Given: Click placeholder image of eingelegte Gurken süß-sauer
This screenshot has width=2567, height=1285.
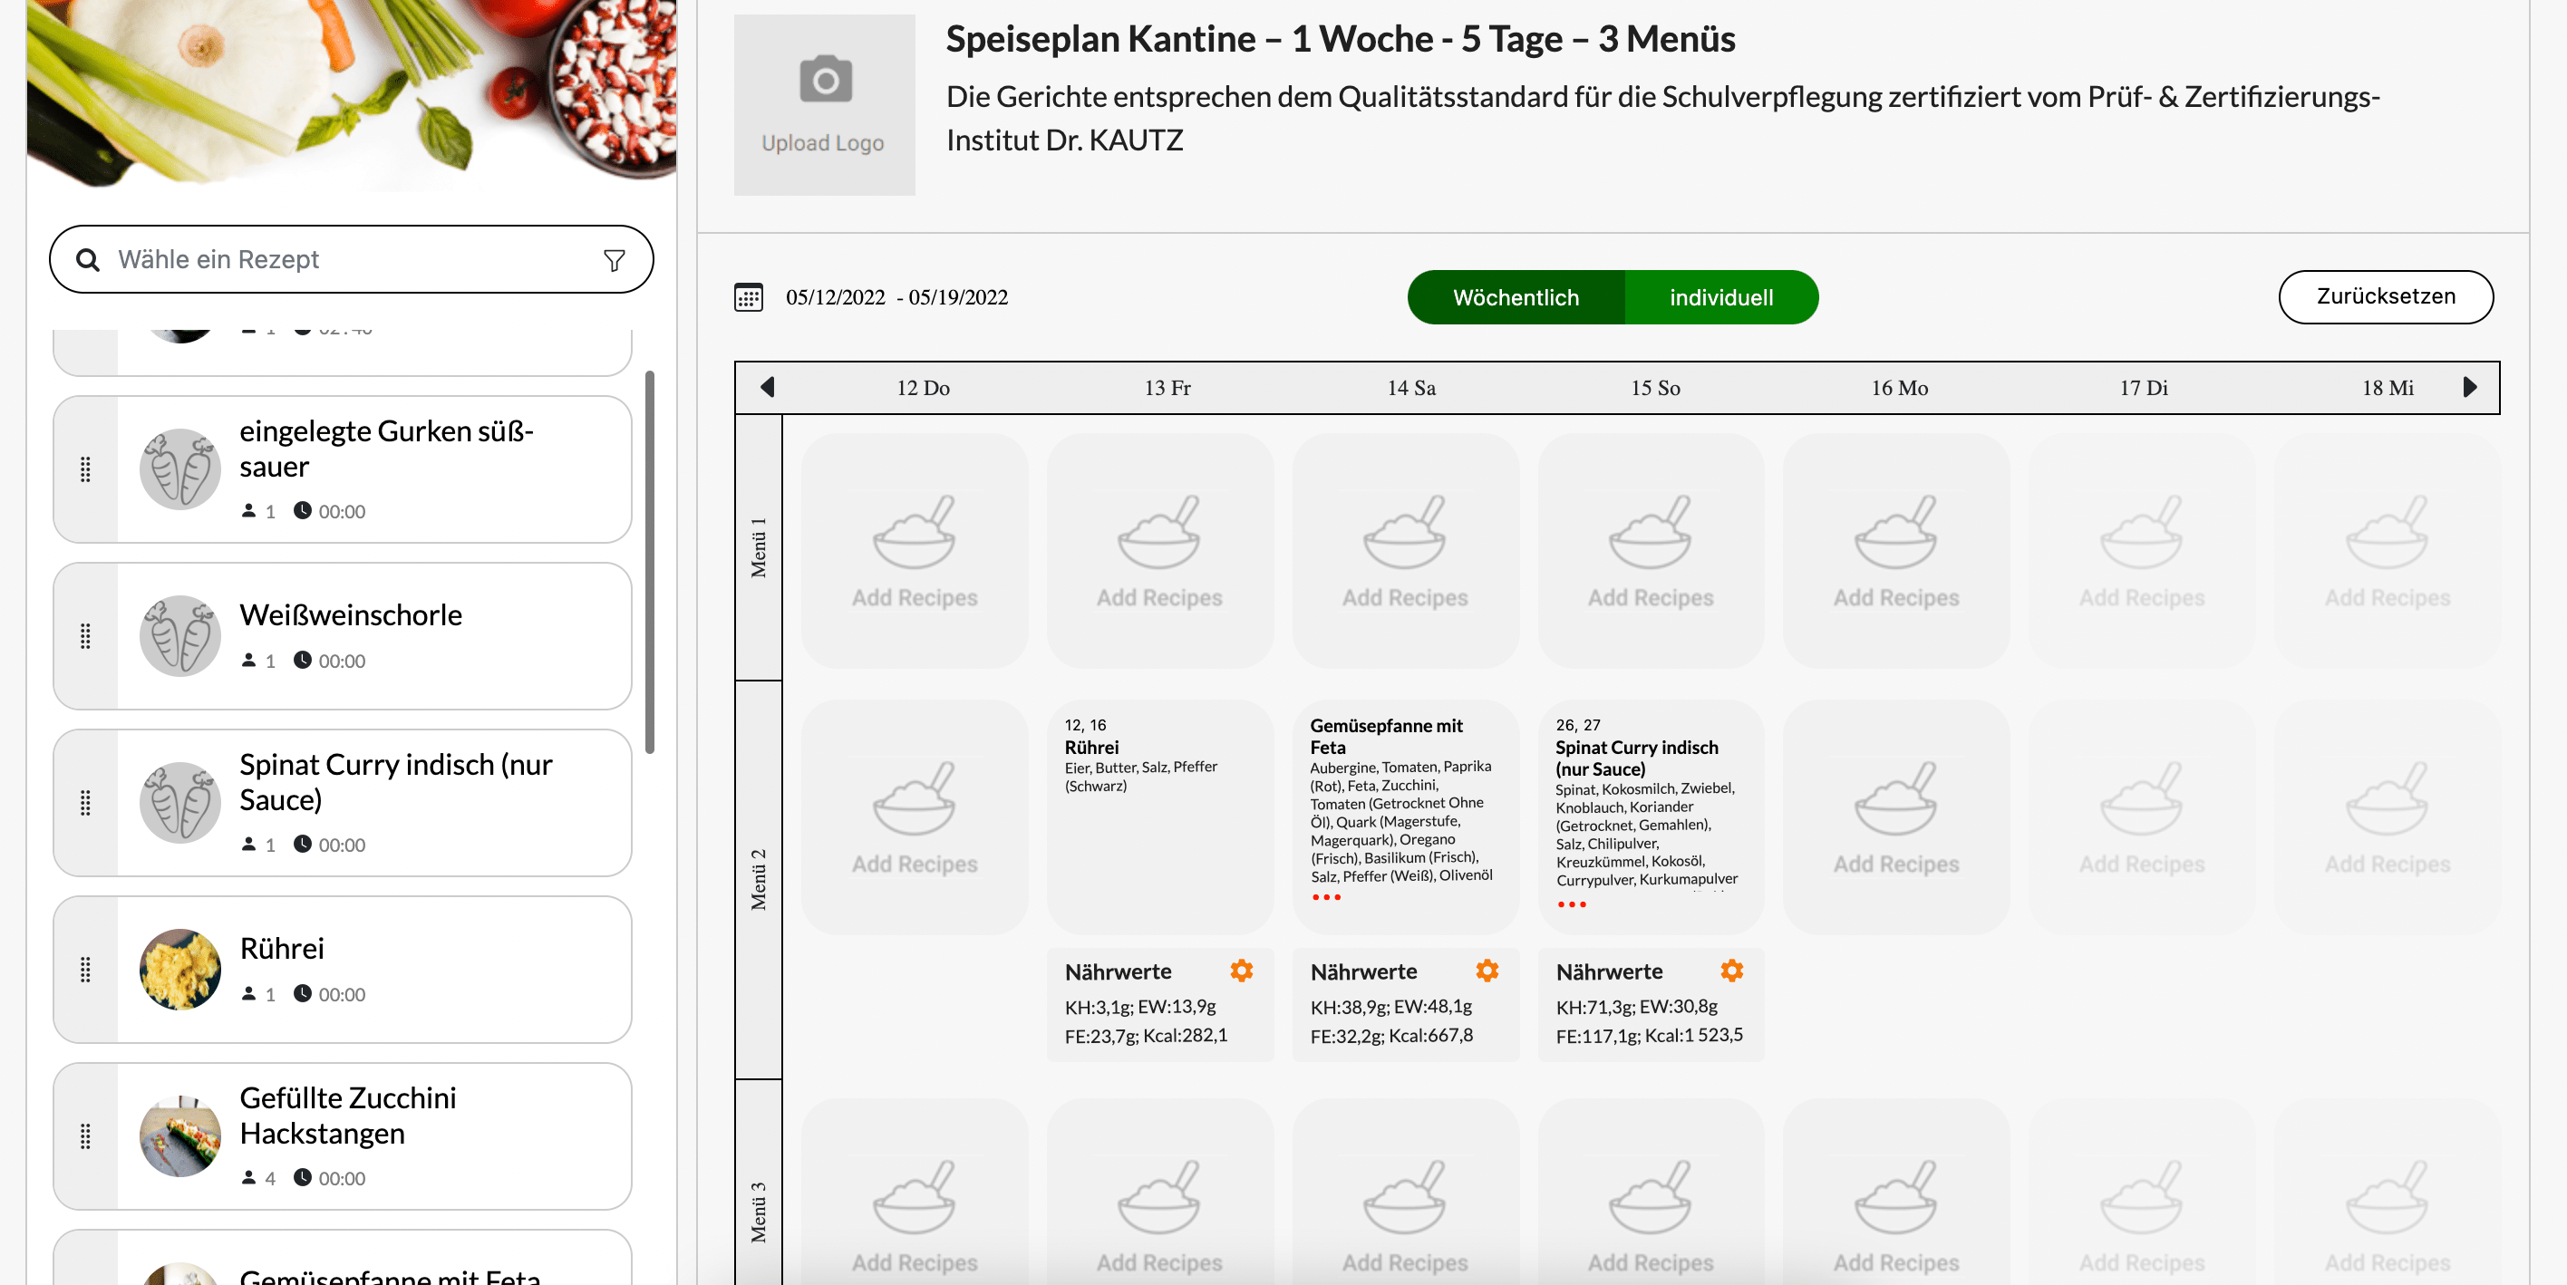Looking at the screenshot, I should [180, 469].
